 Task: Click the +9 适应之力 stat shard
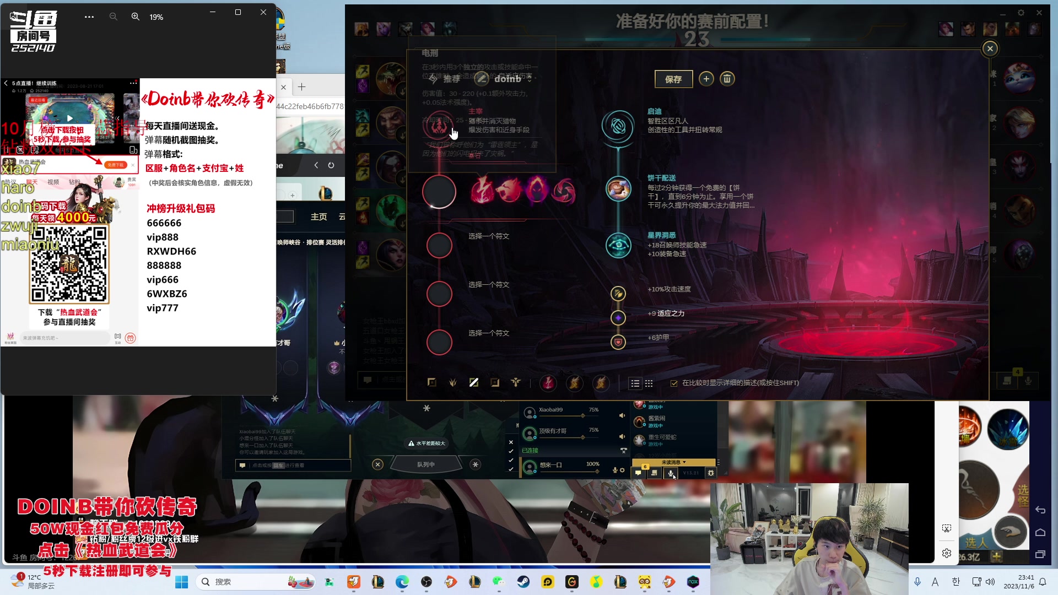618,318
